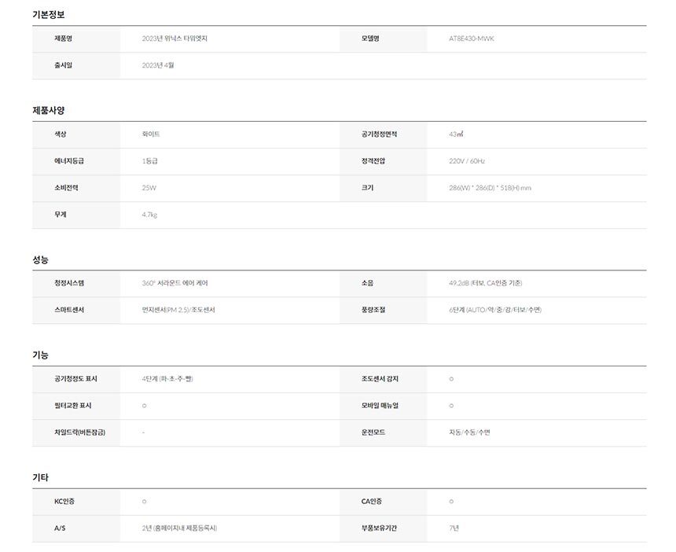Select the 스마트센서 label cell
This screenshot has height=552, width=676.
(69, 310)
